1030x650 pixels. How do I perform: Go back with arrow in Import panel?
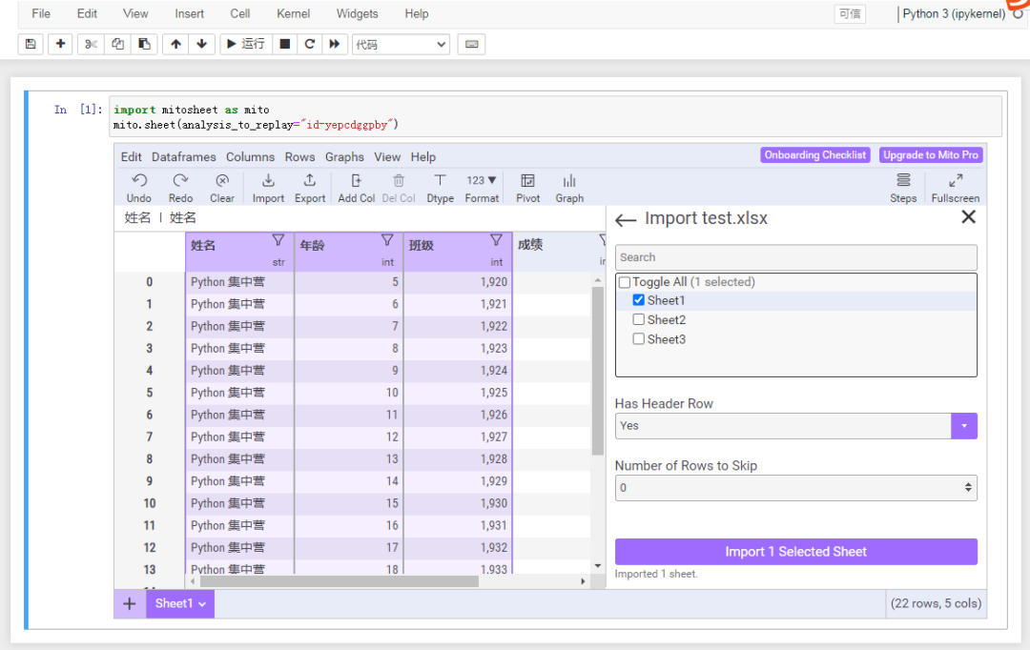626,220
